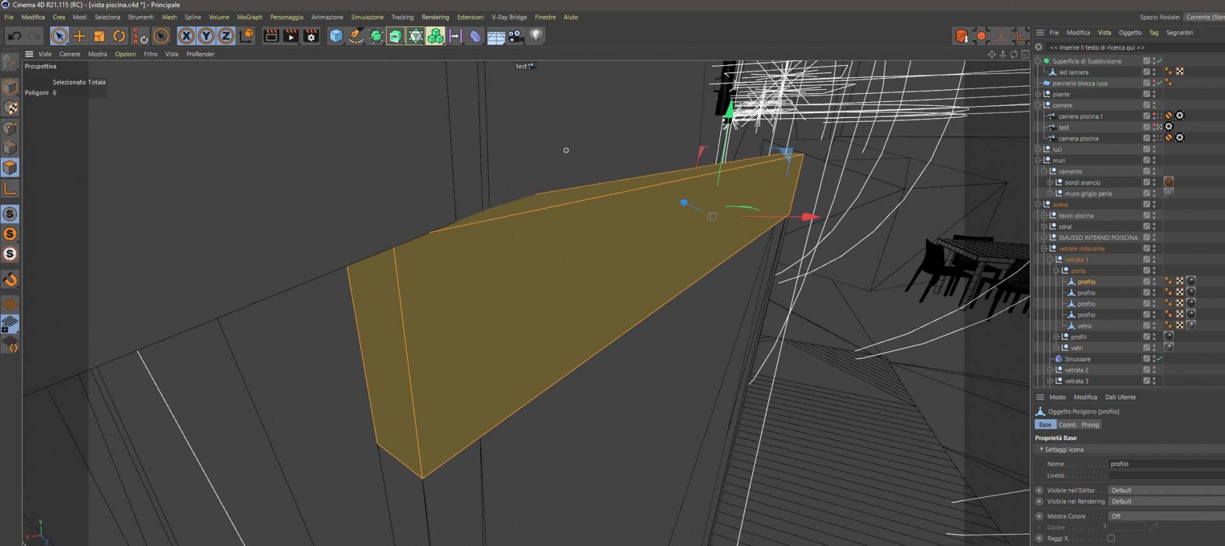Click the first S icon on left palette
1225x546 pixels.
10,214
